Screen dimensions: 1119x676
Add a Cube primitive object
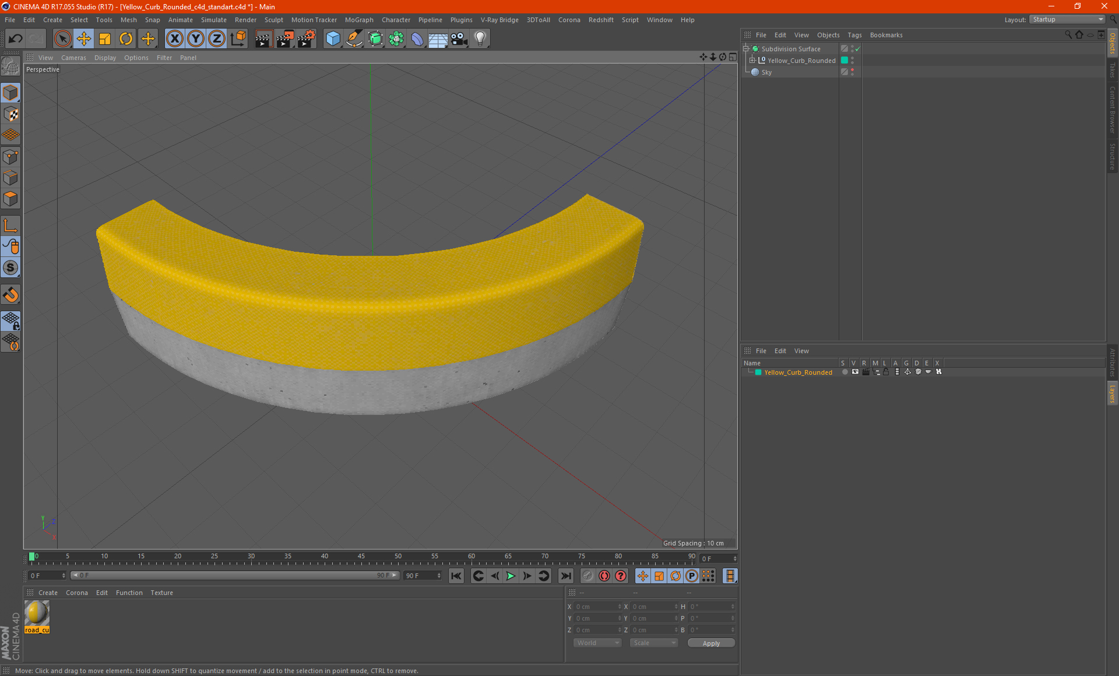(333, 39)
